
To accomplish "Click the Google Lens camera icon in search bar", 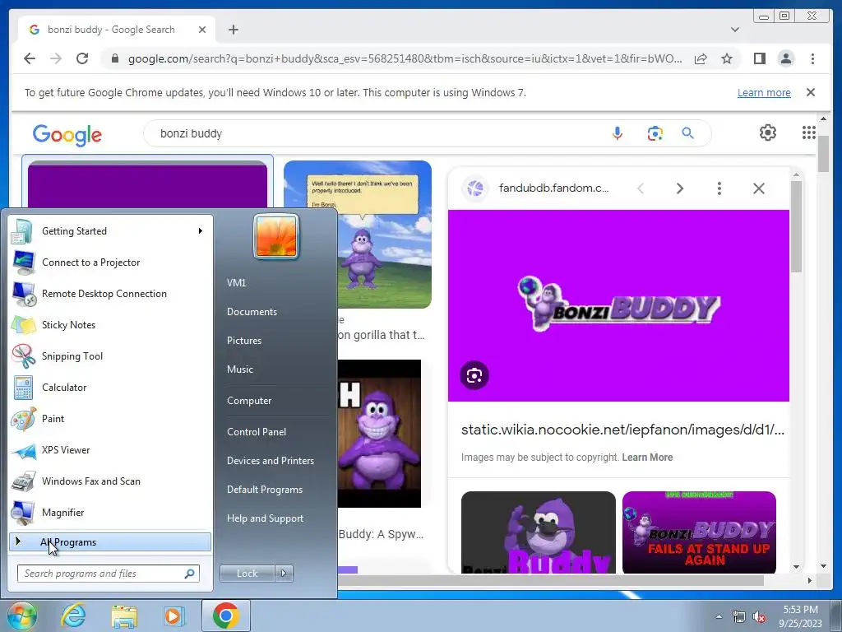I will (x=655, y=133).
